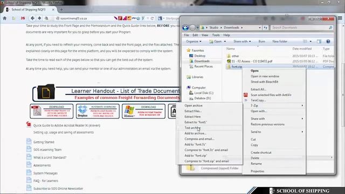The height and width of the screenshot is (194, 345).
Task: Open a new Firefox tab
Action: 61,10
